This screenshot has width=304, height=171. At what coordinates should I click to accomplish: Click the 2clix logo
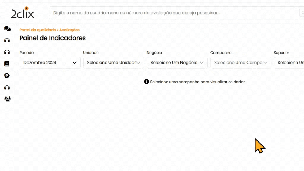[22, 13]
